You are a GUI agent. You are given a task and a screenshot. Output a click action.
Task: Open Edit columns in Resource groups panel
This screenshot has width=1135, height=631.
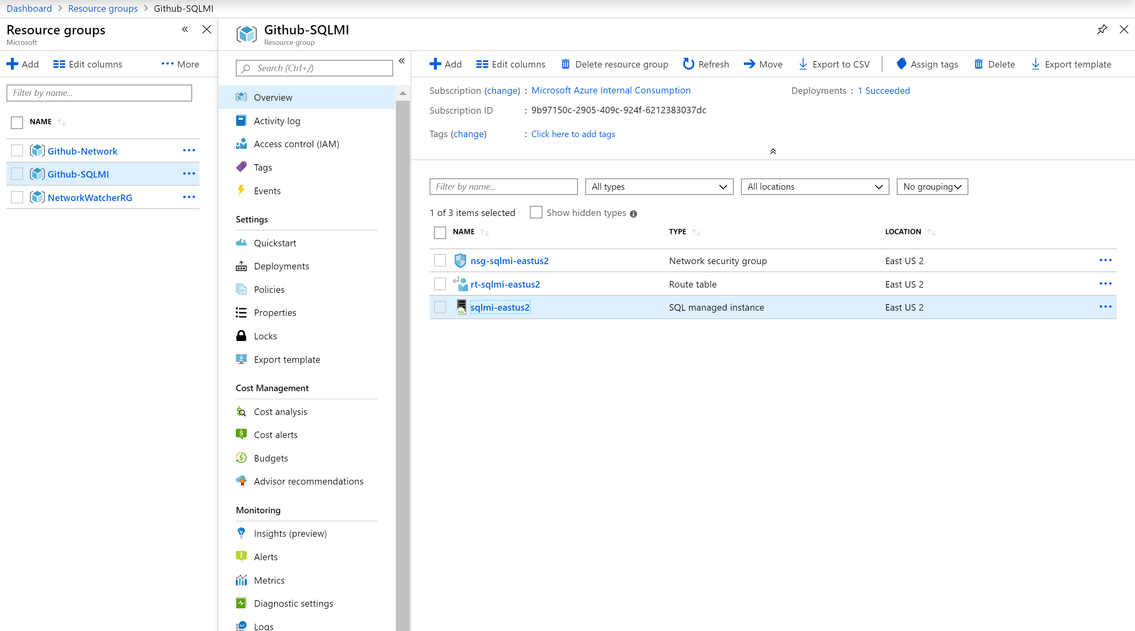click(x=88, y=64)
